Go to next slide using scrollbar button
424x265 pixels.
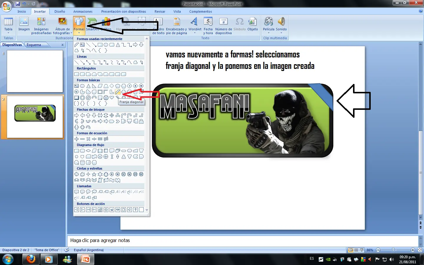pyautogui.click(x=420, y=228)
